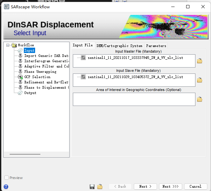Click the Next >>> button
Viewport: 211px width, 191px height.
coord(171,186)
